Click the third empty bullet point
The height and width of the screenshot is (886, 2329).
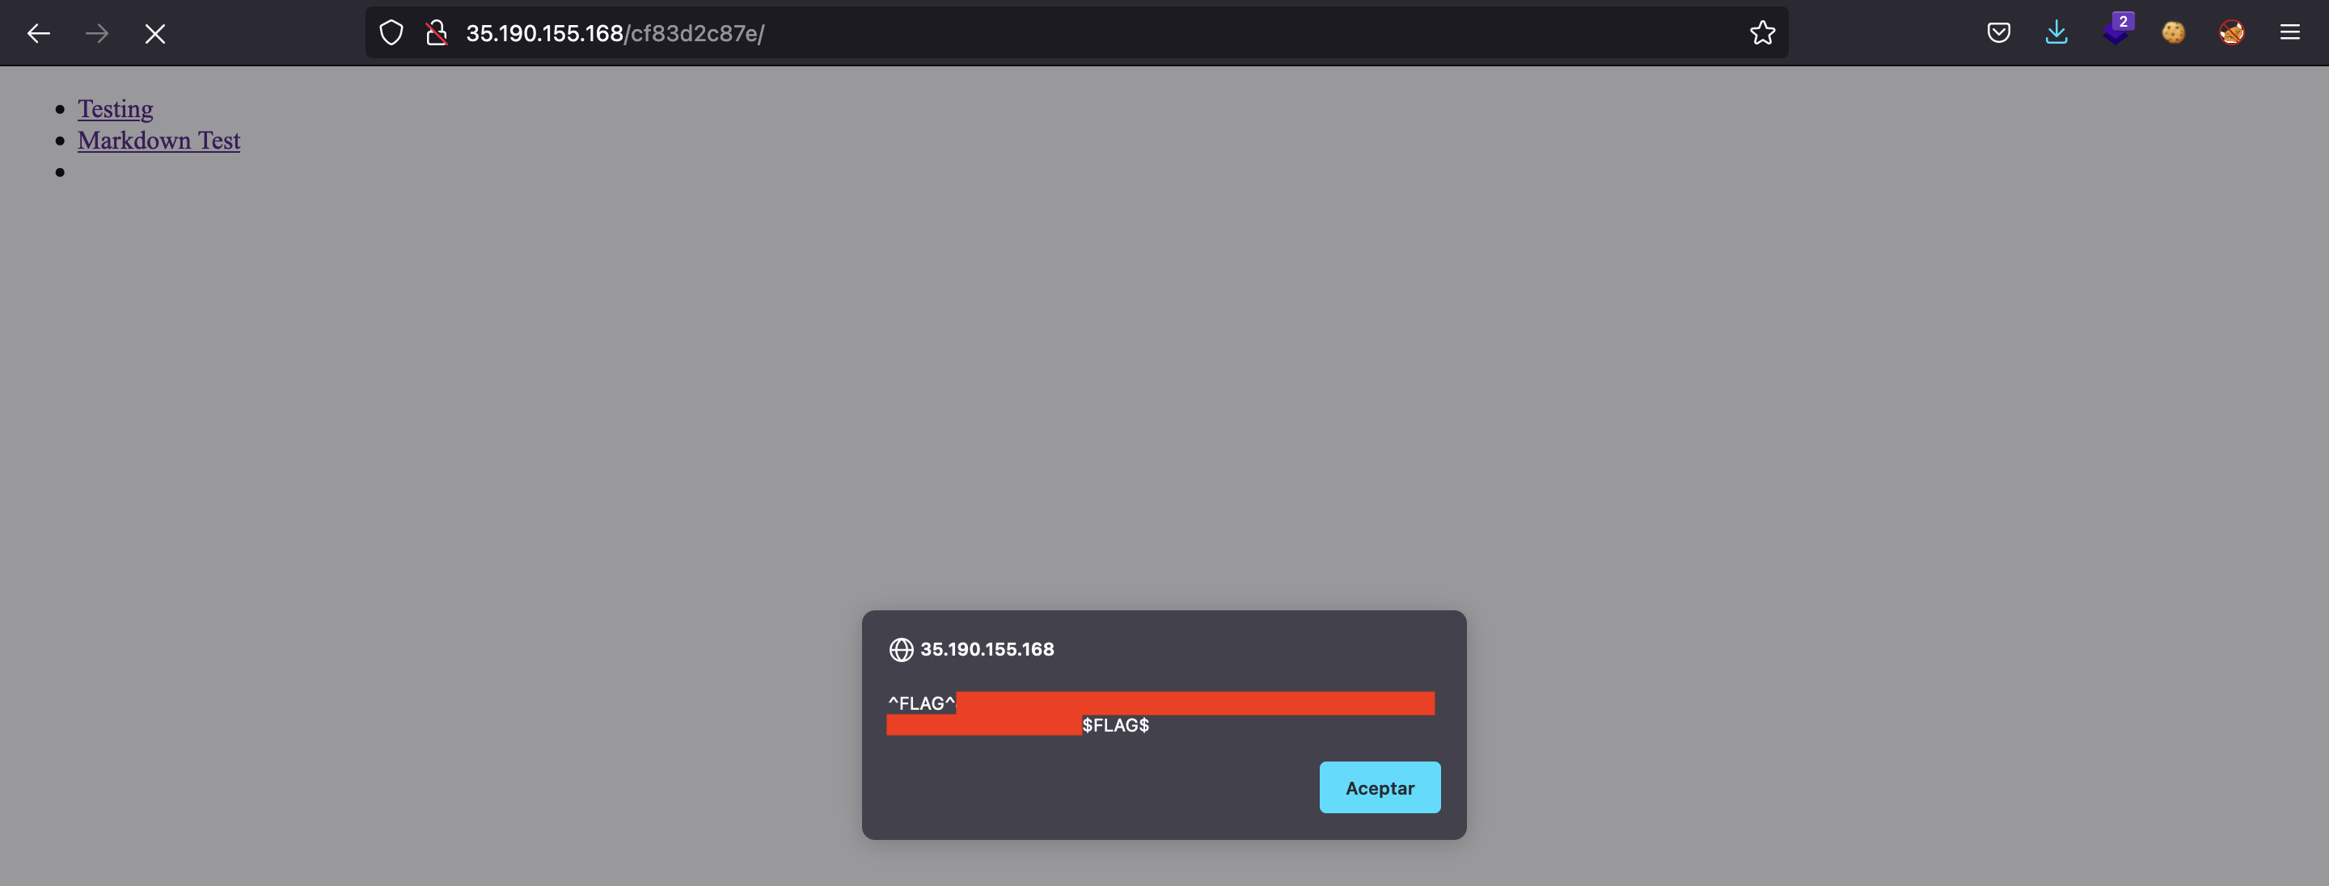pos(61,171)
